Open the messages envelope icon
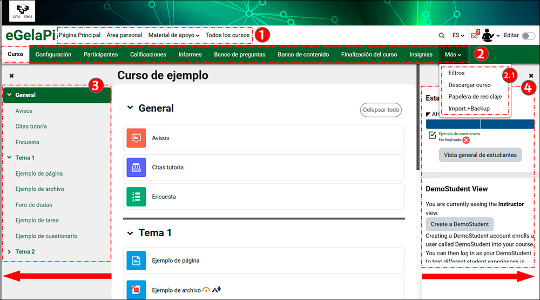 tap(475, 36)
